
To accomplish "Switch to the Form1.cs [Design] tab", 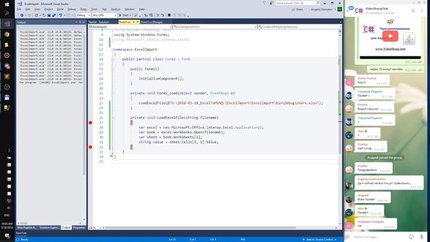I will pos(152,22).
